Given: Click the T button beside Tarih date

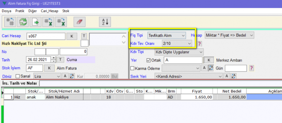Looking at the screenshot, I should (60, 60).
